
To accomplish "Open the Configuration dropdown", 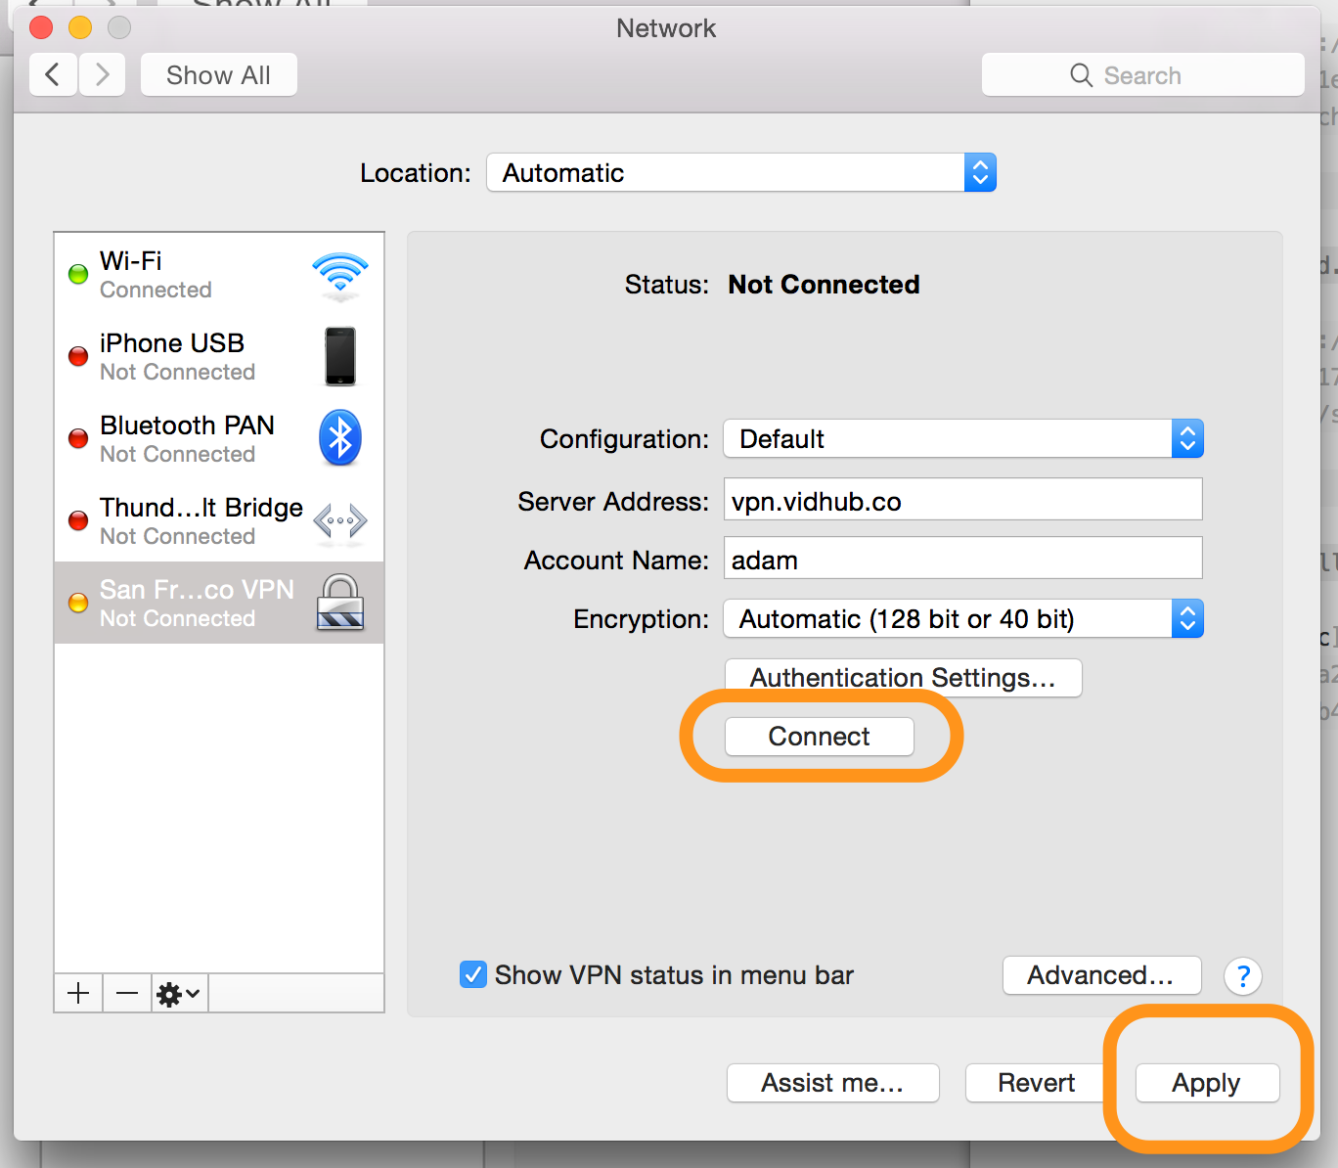I will [962, 439].
